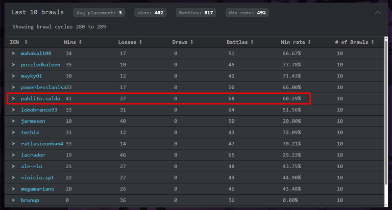Image resolution: width=392 pixels, height=210 pixels.
Task: Sort by # of Brawls arrow icon
Action: click(373, 42)
